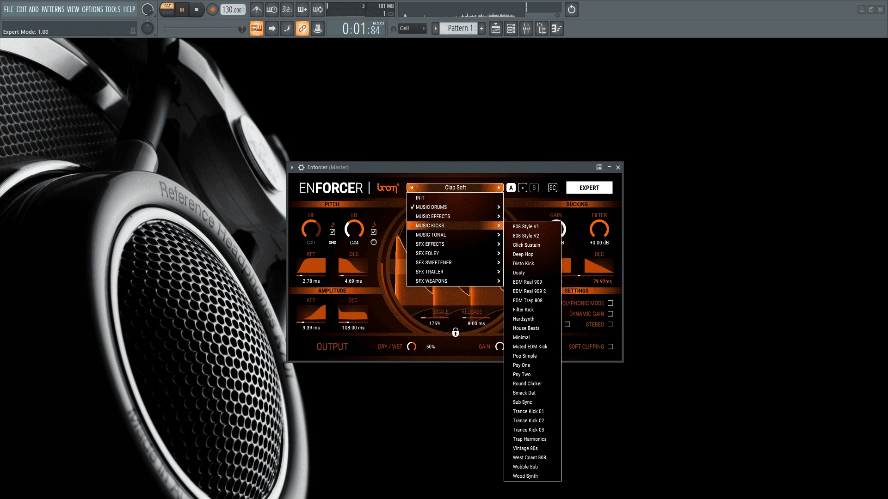Click the headphone icon next to the Cell selector

click(x=393, y=29)
